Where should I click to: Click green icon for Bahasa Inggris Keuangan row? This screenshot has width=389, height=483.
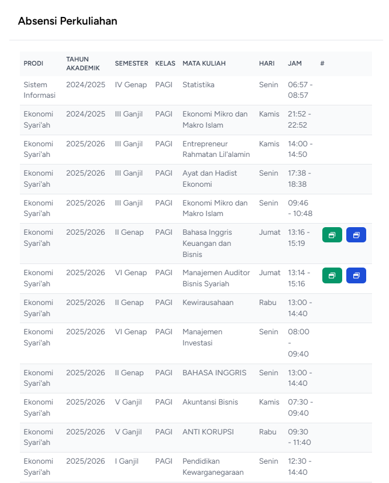pos(332,235)
